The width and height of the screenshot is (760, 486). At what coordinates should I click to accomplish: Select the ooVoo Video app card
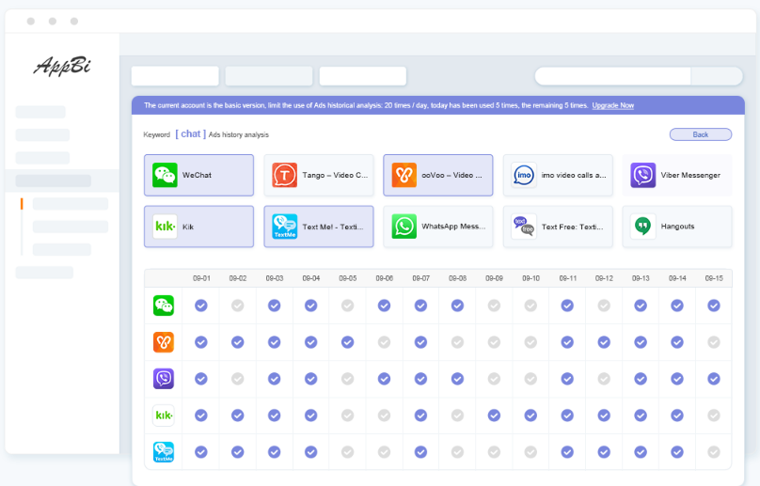click(438, 176)
